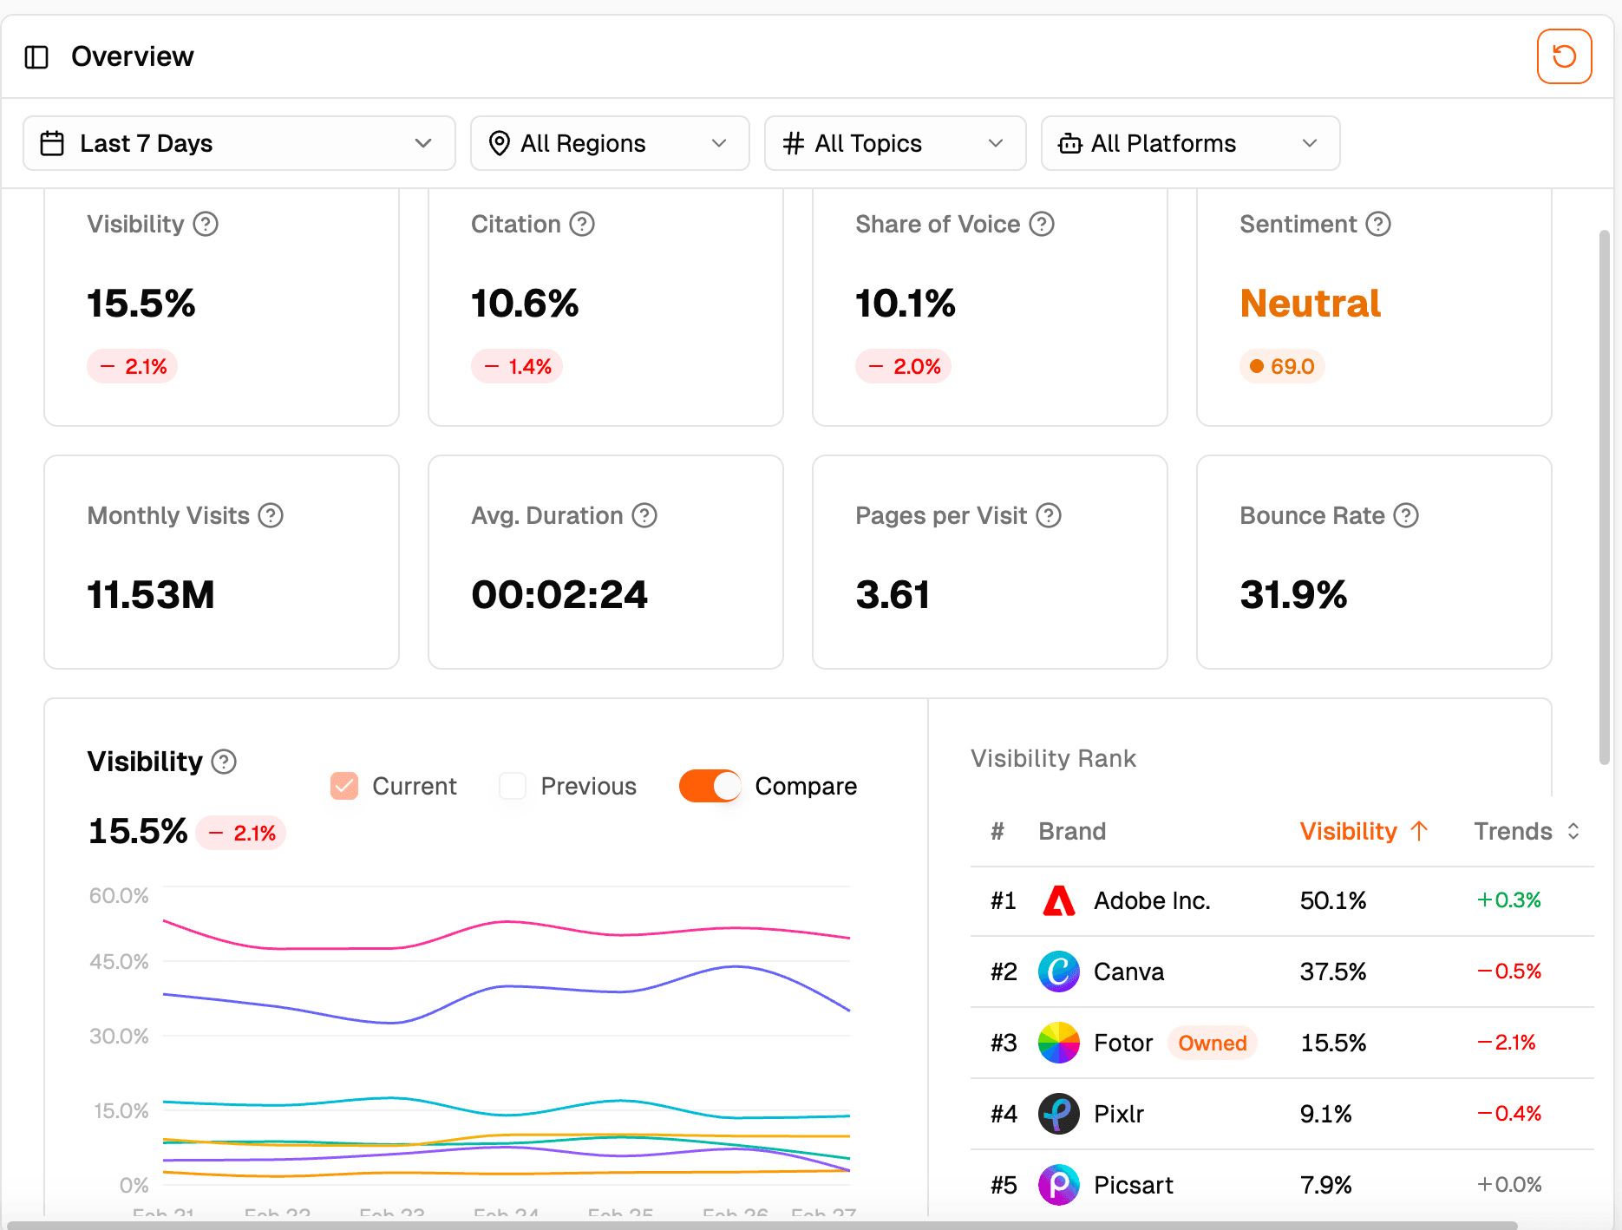Click the Owned badge next to Fotor
The image size is (1622, 1230).
1212,1043
